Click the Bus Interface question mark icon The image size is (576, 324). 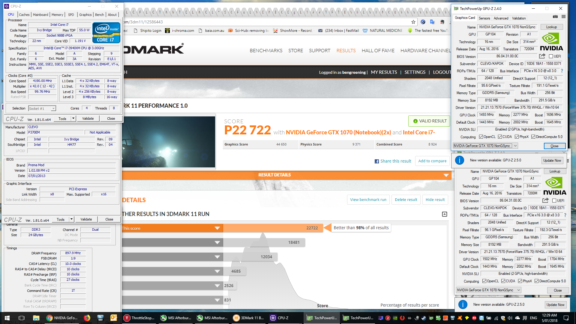pyautogui.click(x=562, y=71)
